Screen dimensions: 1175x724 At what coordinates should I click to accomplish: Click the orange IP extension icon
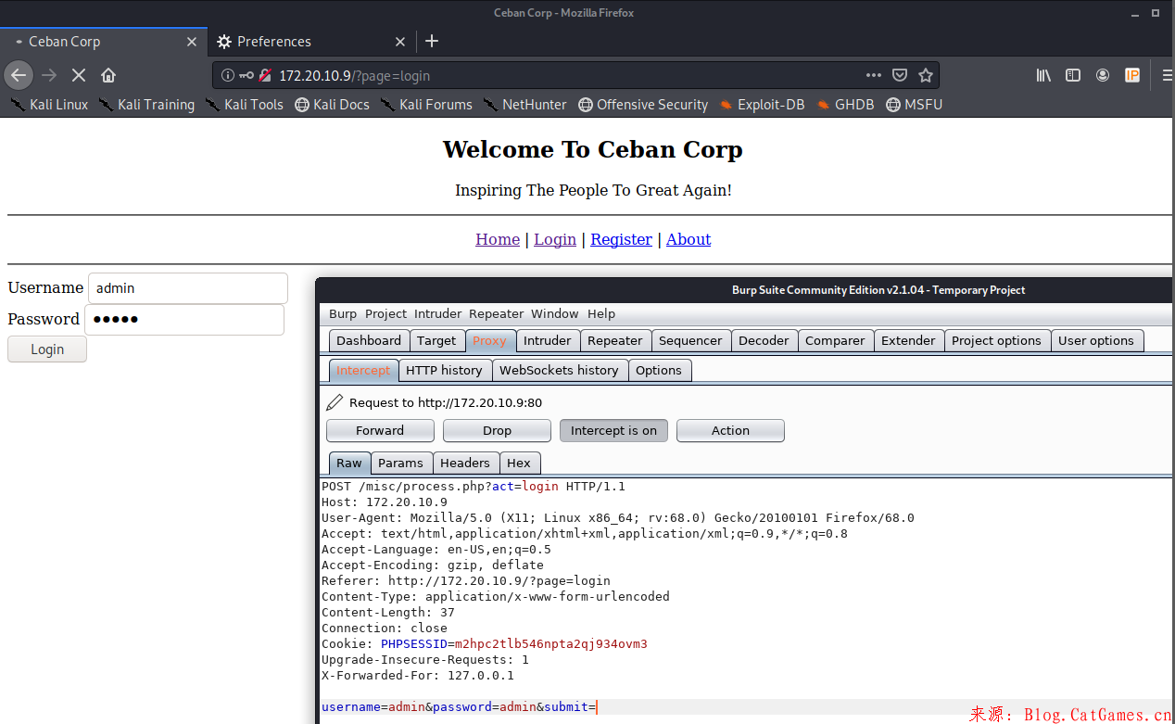[1132, 75]
